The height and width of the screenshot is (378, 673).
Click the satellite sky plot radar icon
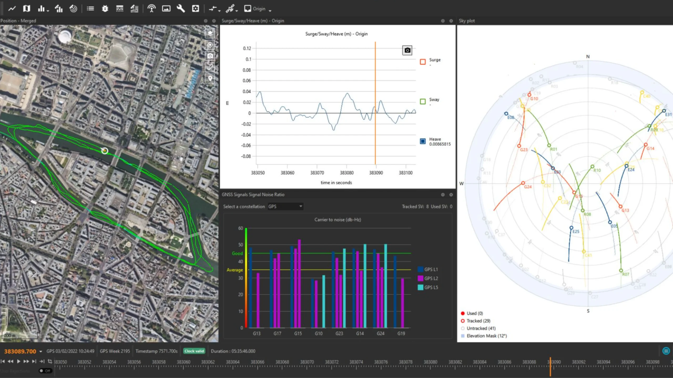73,9
